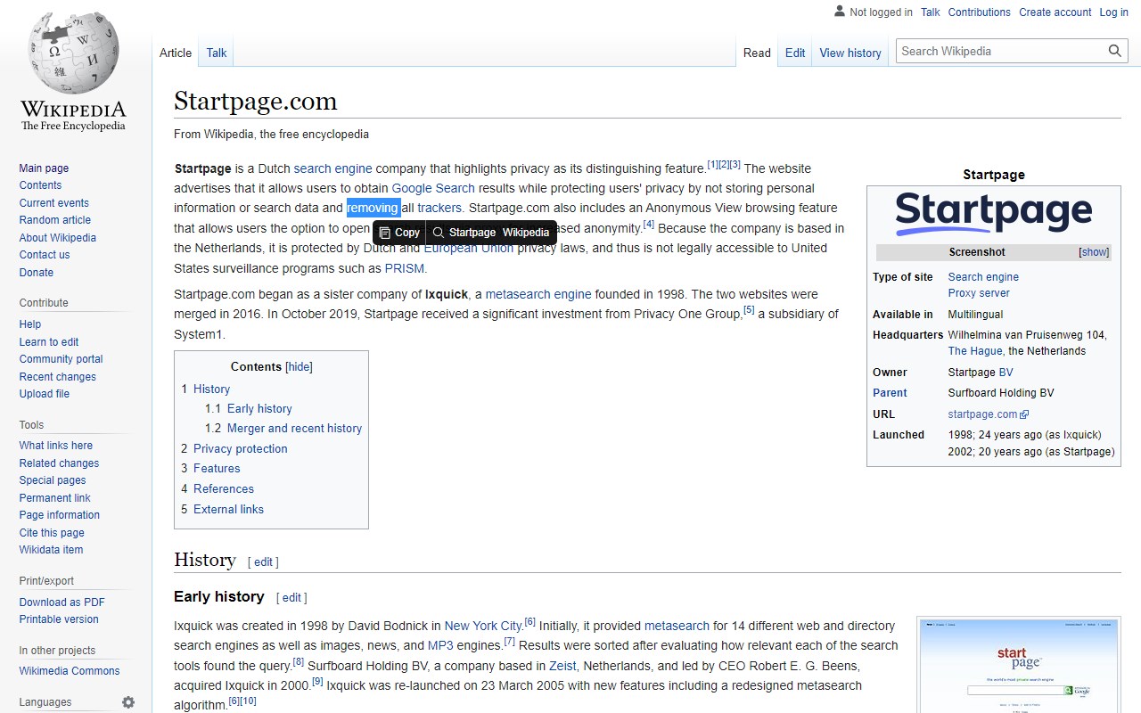The image size is (1141, 713).
Task: Open the metasearch engine link
Action: pyautogui.click(x=538, y=294)
